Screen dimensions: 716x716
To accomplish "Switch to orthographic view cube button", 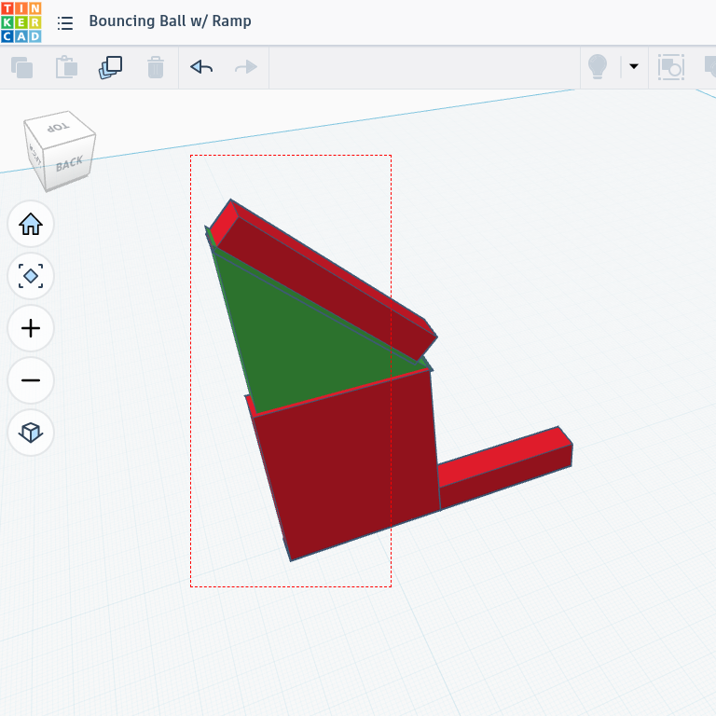I will pos(31,433).
